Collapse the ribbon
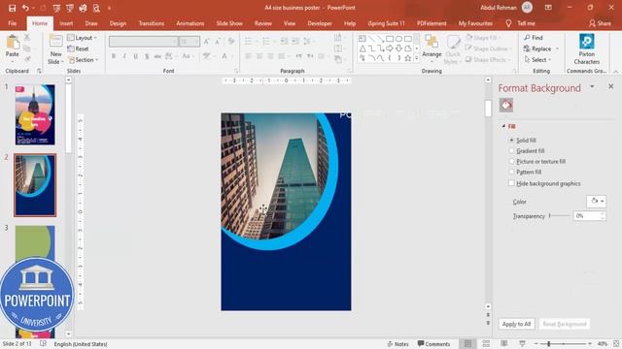The width and height of the screenshot is (622, 349). 616,71
